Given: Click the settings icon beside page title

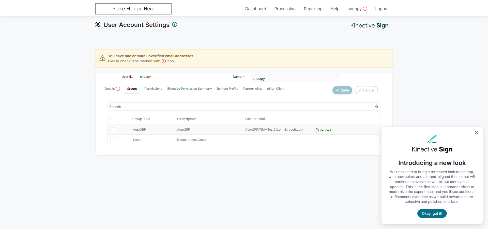Looking at the screenshot, I should pyautogui.click(x=98, y=25).
